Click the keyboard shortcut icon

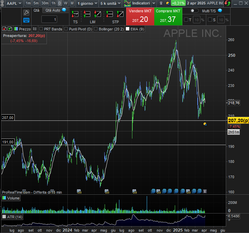(26, 20)
